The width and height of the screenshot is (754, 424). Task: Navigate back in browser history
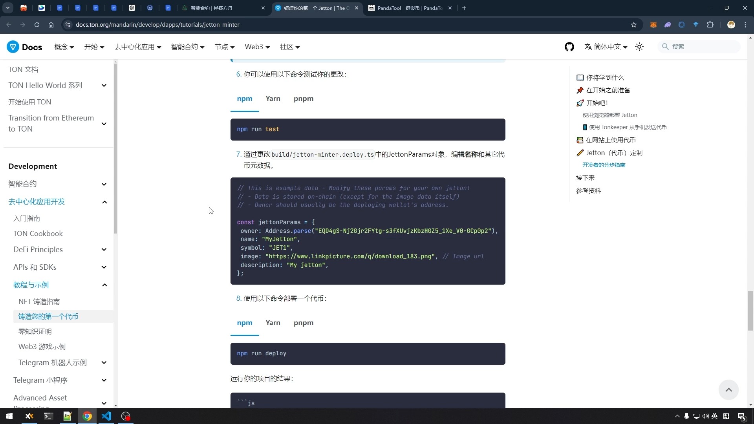tap(9, 25)
